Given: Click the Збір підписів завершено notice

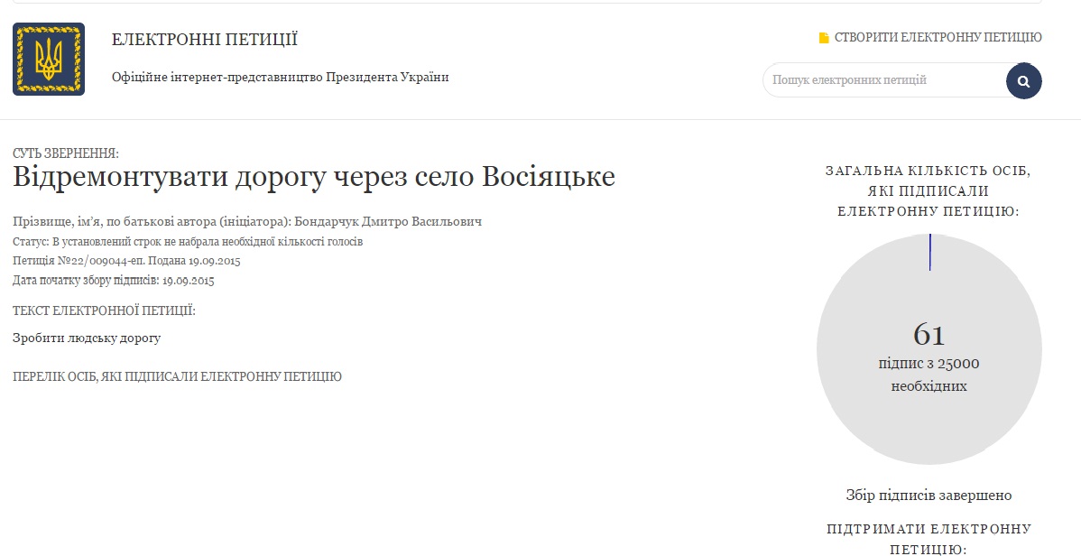Looking at the screenshot, I should 929,495.
